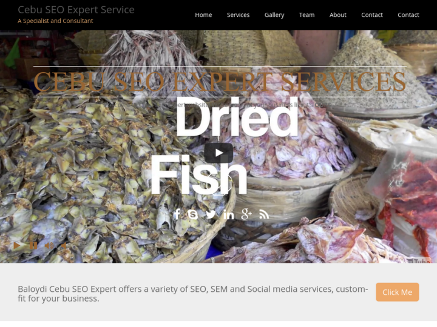Click the YouTube watermark on the video
437x327 pixels.
(419, 260)
